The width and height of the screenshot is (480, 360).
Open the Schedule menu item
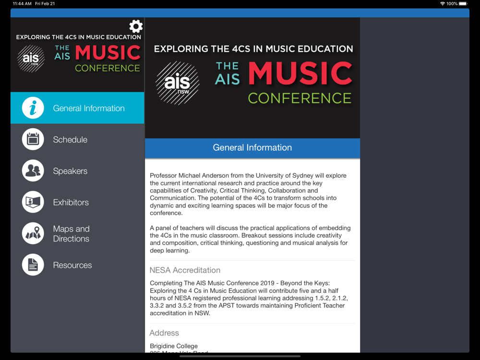pyautogui.click(x=77, y=139)
